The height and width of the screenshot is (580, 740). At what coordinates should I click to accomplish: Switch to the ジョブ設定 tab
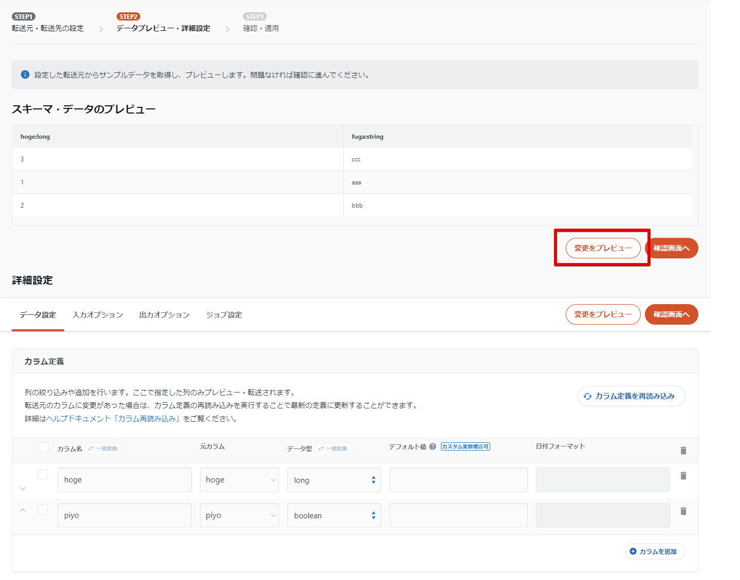(224, 315)
